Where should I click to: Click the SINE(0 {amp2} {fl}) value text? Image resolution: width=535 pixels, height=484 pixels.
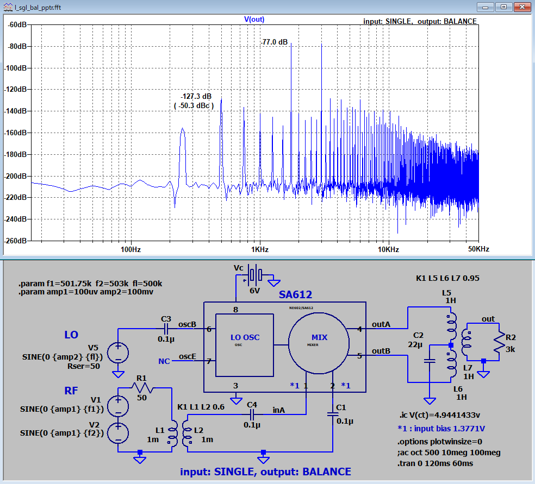[x=63, y=357]
